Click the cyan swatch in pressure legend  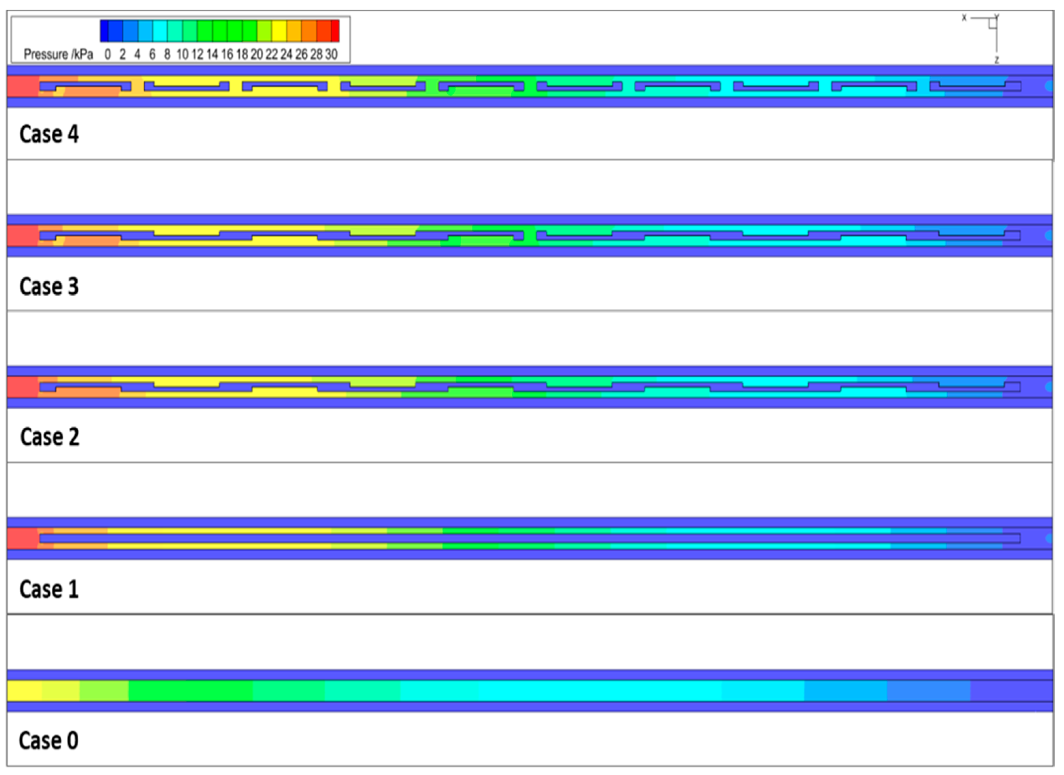[160, 31]
